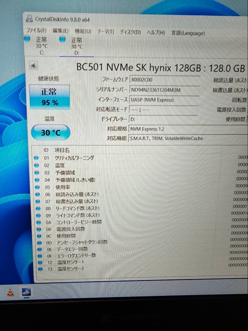Screen dimensions: 248x331
Task: Select row 0C 使用時間
Action: 142,236
